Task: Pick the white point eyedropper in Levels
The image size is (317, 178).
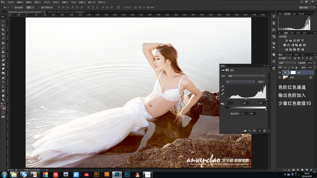Action: click(222, 94)
